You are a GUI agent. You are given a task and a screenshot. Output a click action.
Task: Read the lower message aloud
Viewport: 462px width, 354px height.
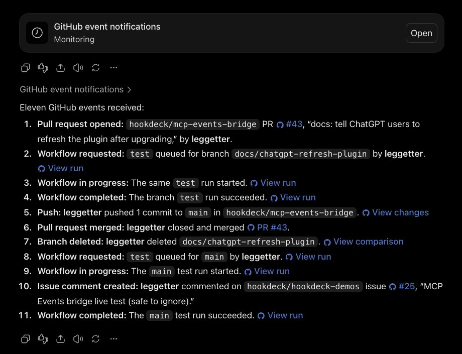[78, 339]
